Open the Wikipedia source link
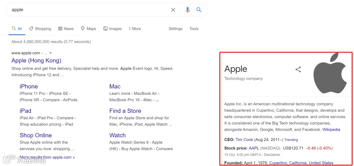Image resolution: width=354 pixels, height=166 pixels. (x=331, y=129)
